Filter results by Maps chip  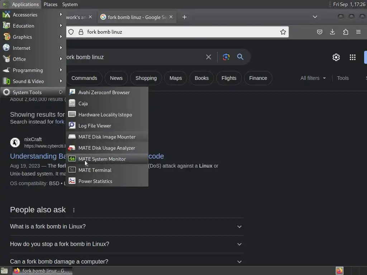pos(176,78)
